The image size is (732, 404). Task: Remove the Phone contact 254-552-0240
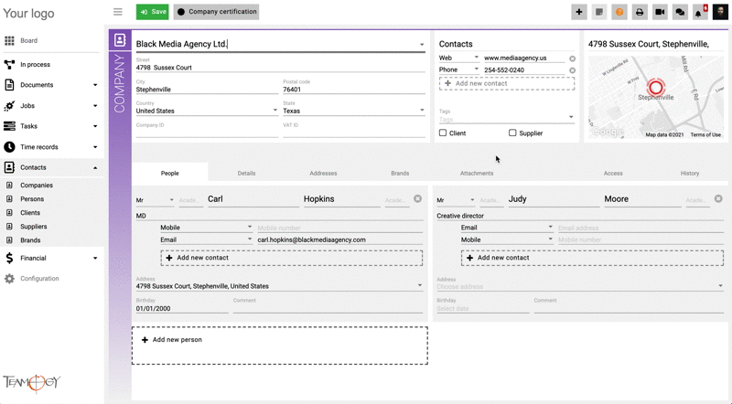tap(573, 70)
